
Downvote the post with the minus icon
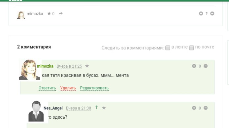point(212,14)
